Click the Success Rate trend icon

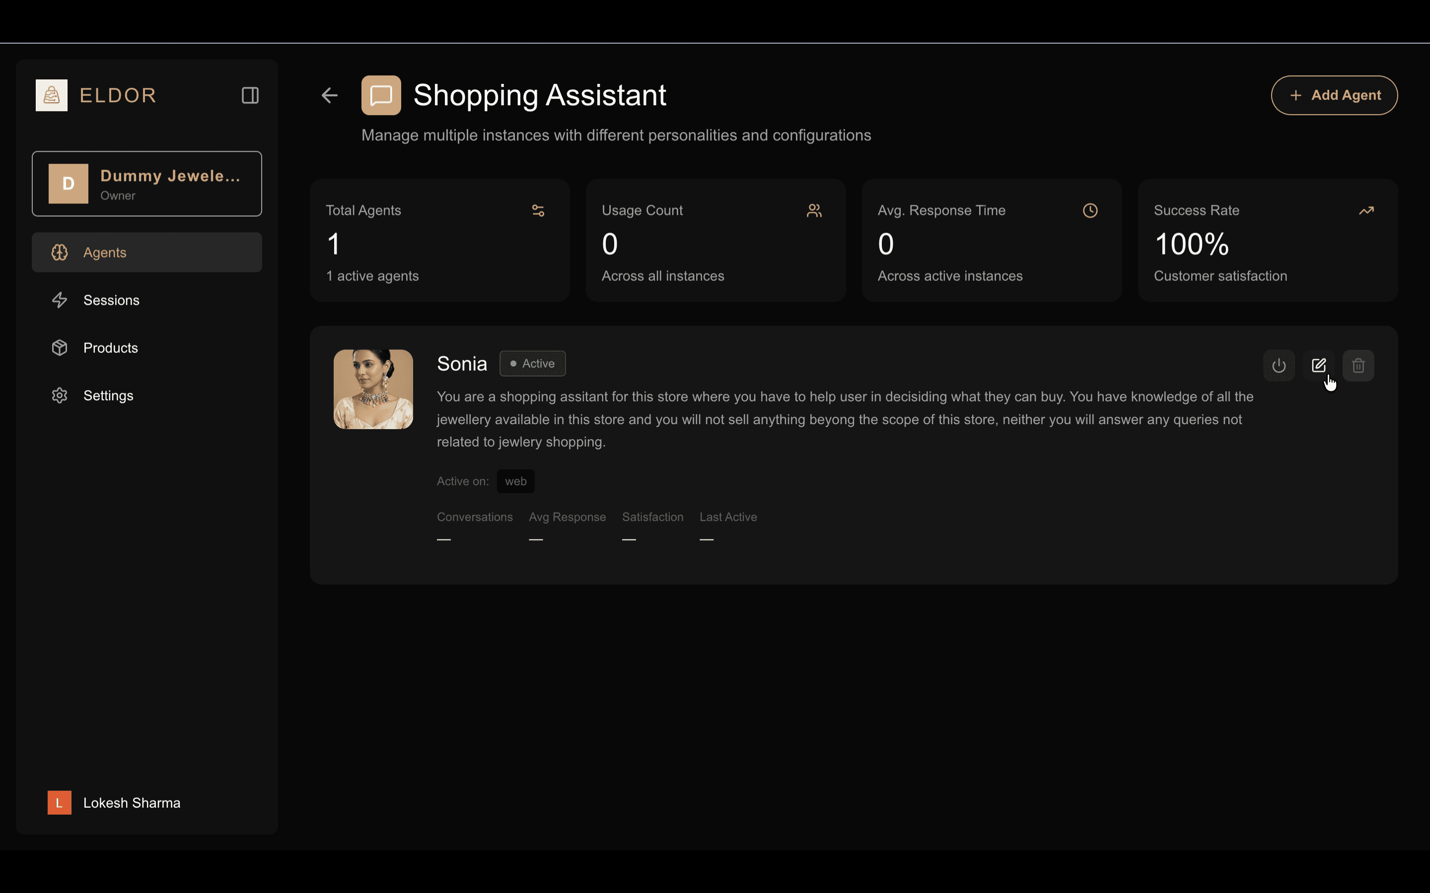[1365, 211]
